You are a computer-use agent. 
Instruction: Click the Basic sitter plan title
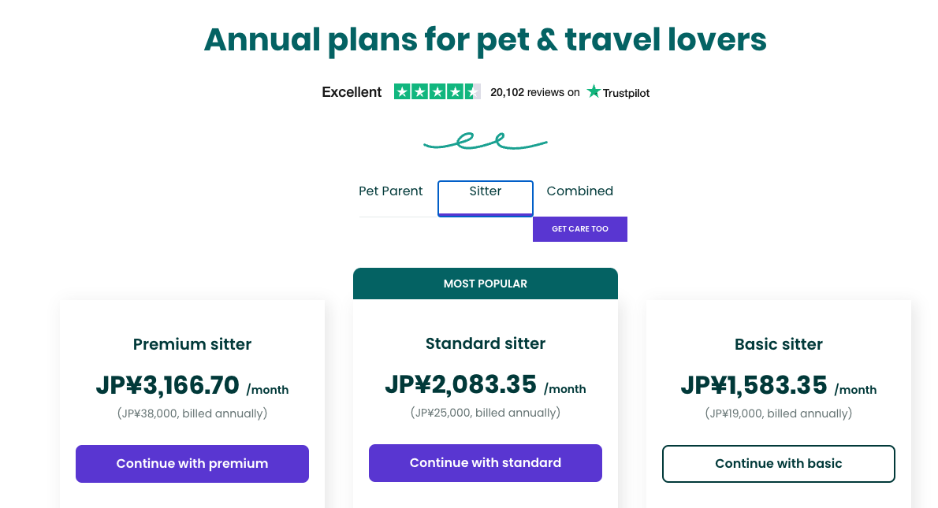coord(778,344)
